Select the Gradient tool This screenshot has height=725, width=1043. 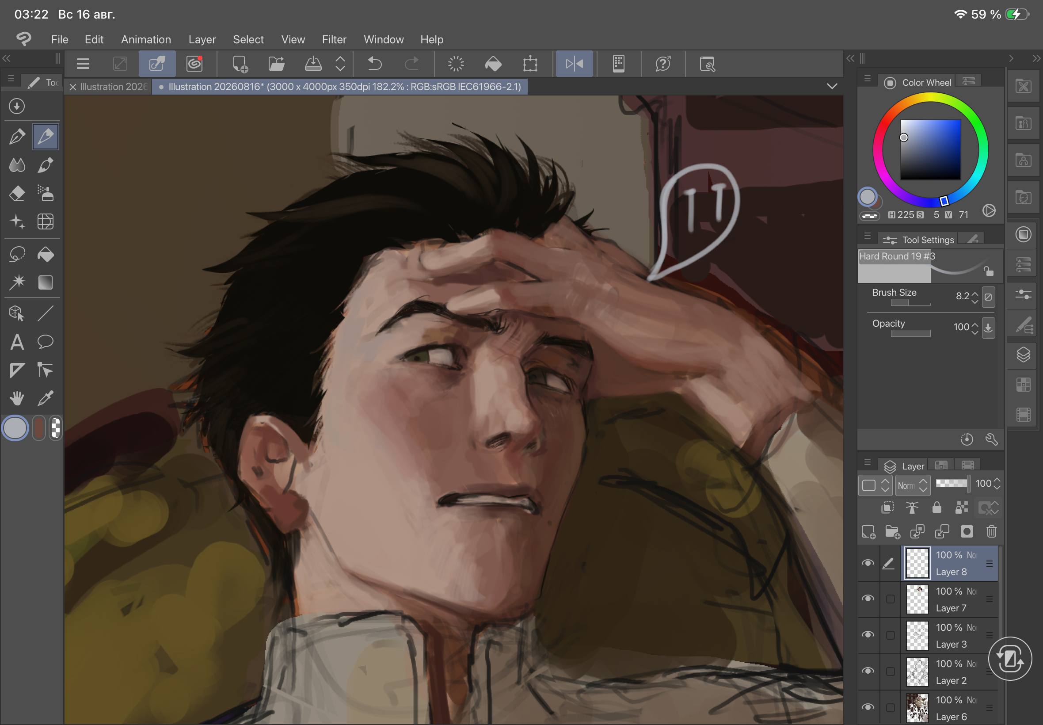click(46, 282)
